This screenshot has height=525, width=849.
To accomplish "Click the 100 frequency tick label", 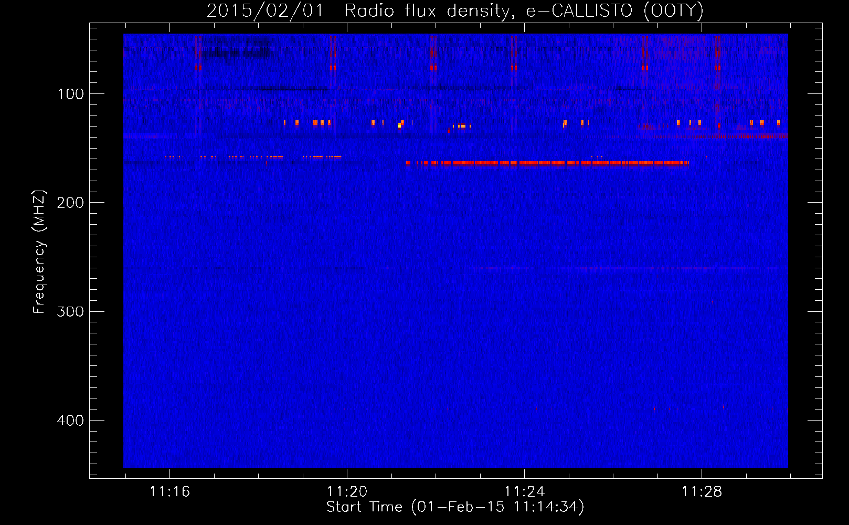I will point(71,94).
